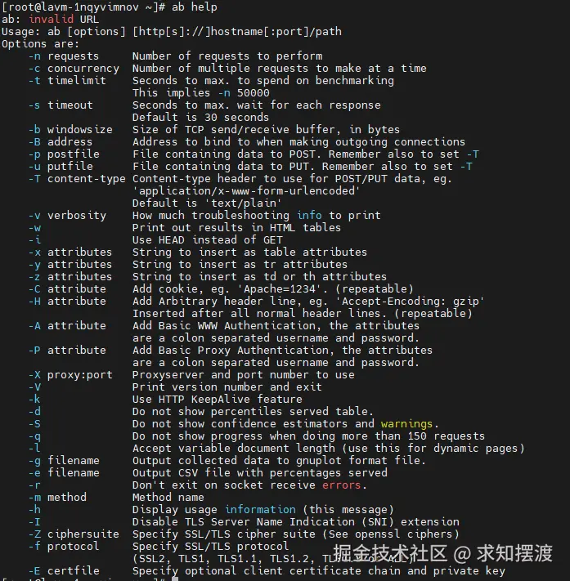Click the '-H attribute' option line

pos(67,301)
